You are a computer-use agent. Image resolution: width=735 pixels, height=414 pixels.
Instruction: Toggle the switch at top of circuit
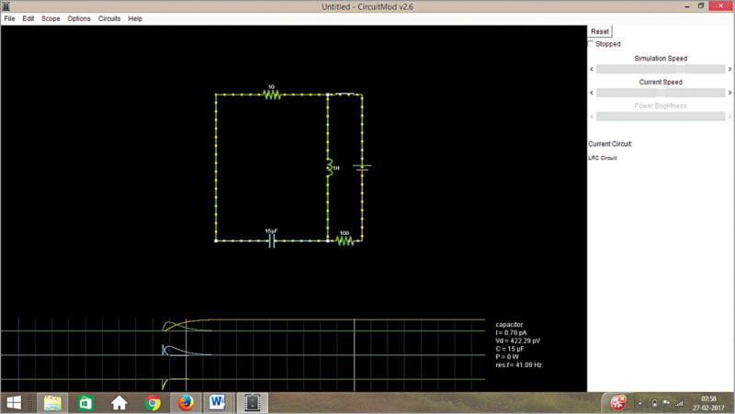tap(345, 94)
